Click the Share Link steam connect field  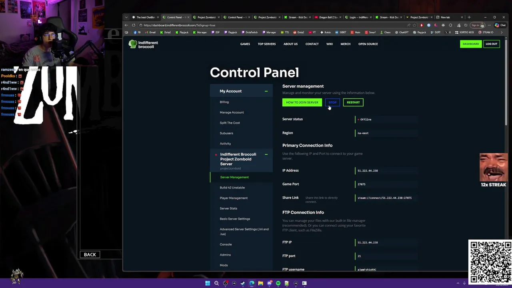coord(386,198)
